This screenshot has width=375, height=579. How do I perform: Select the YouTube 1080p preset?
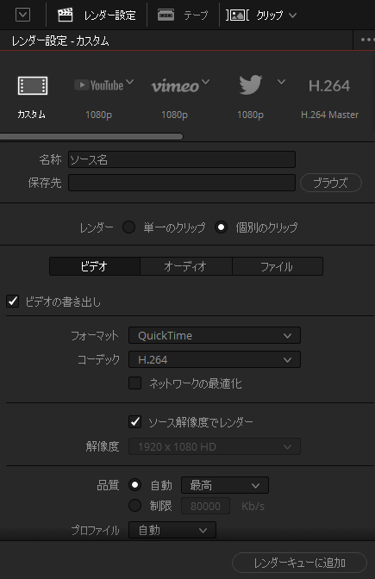coord(98,97)
